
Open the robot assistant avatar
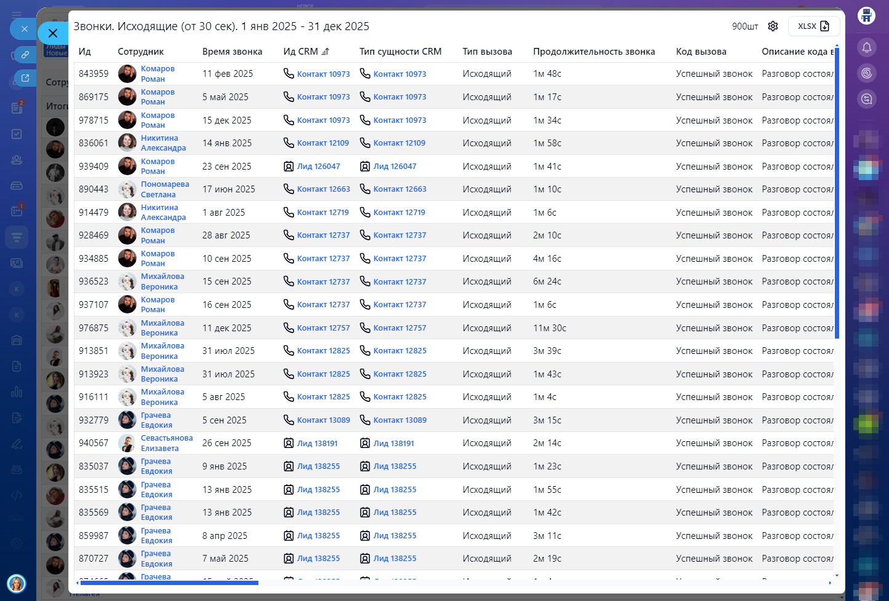click(x=866, y=15)
